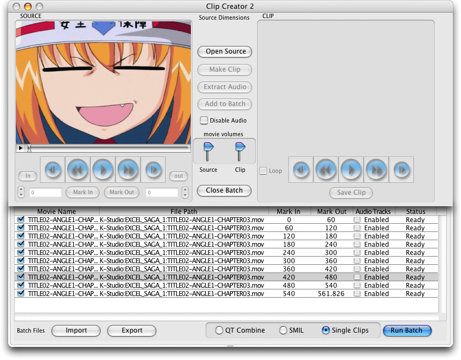The width and height of the screenshot is (461, 360).
Task: Click the Mark Out value 561.826
Action: (331, 294)
